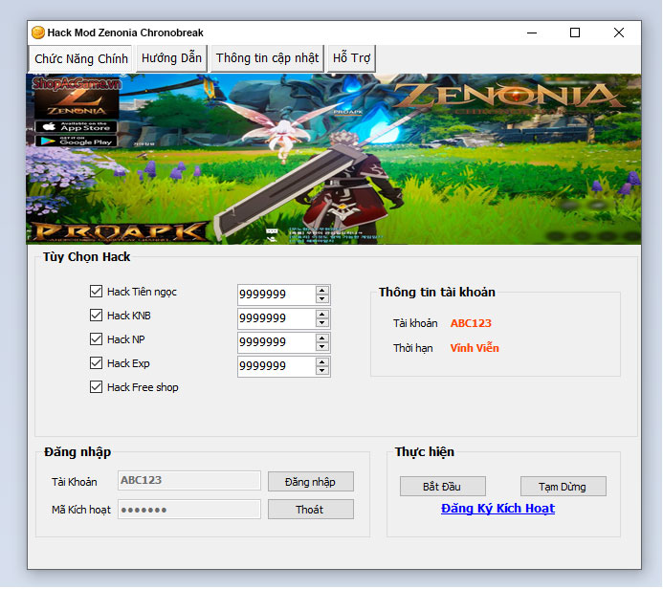Increase the Hack KNB value with up arrow
This screenshot has height=589, width=663.
322,314
